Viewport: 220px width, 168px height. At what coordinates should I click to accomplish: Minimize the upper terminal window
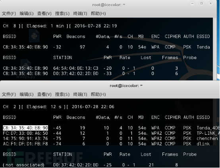192,3
